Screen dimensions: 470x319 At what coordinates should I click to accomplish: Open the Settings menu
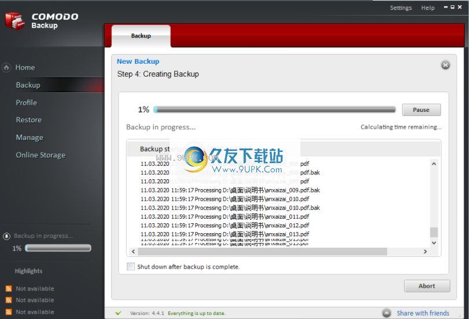pyautogui.click(x=401, y=8)
